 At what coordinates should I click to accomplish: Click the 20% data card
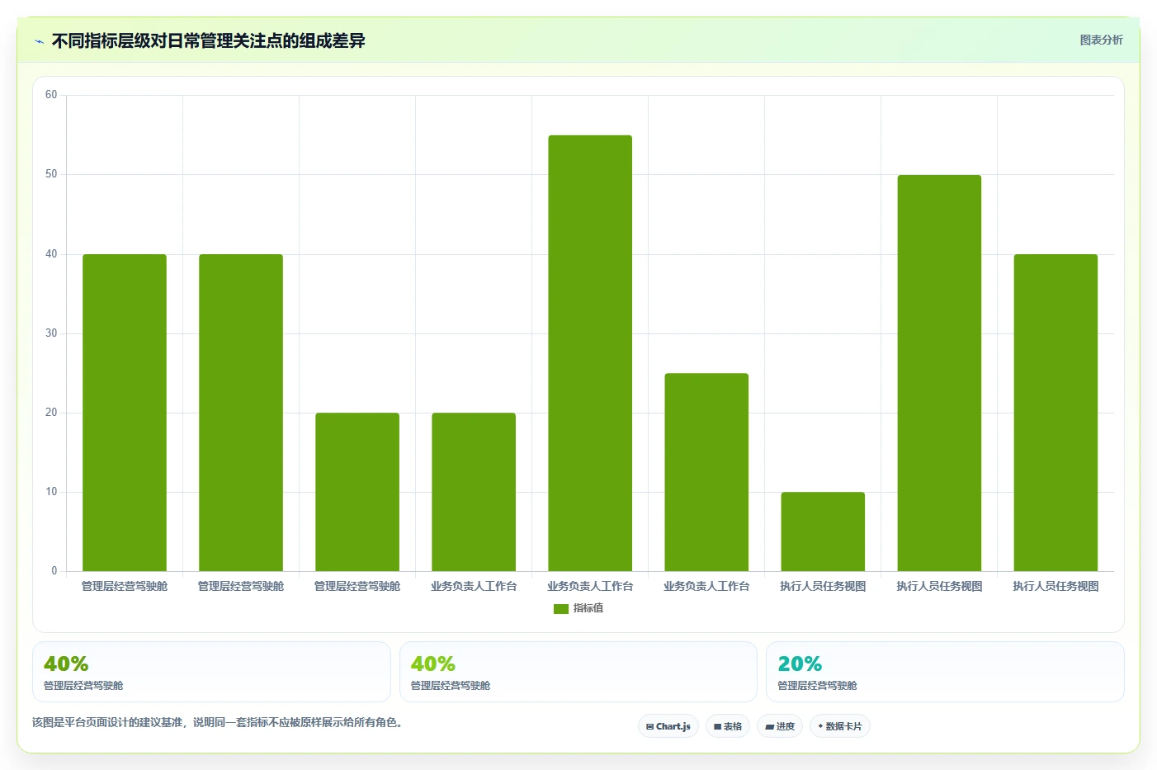click(945, 672)
